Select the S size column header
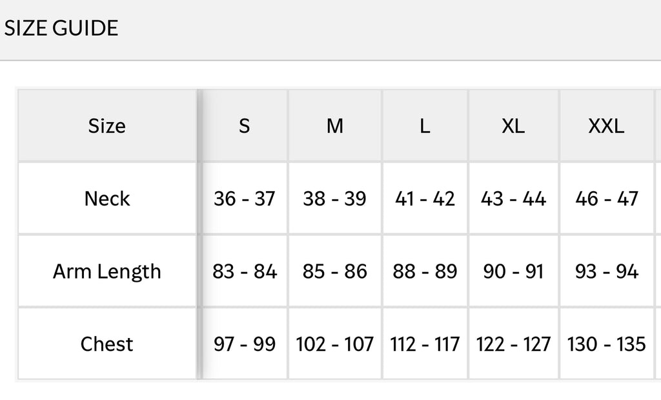 (x=245, y=126)
